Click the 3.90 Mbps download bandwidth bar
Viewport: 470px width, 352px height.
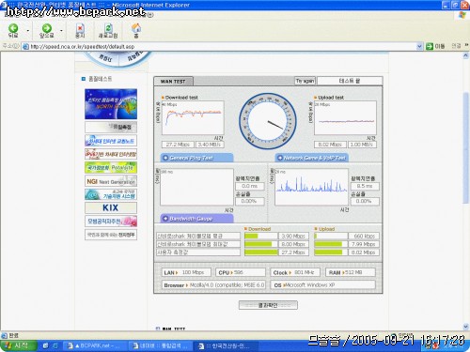[x=261, y=236]
